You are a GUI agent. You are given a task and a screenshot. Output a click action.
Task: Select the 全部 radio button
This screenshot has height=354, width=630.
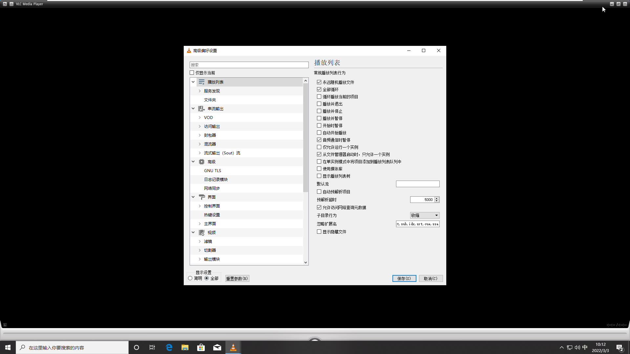(207, 278)
